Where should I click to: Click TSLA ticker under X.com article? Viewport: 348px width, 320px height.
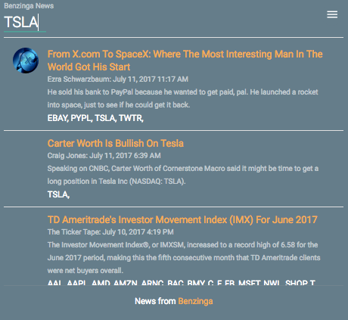105,118
